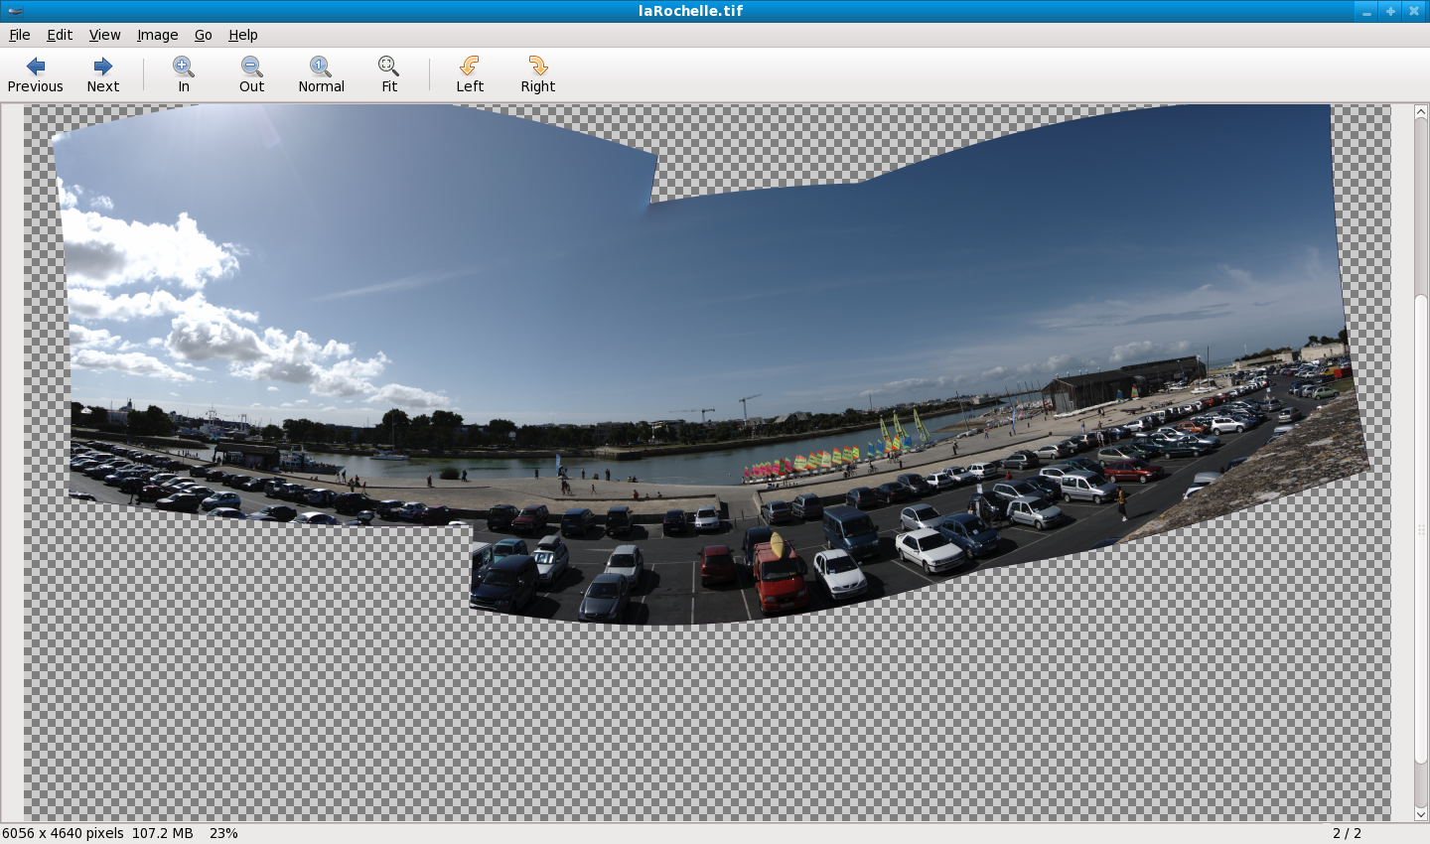This screenshot has width=1430, height=844.
Task: Zoom Out of the image
Action: [x=252, y=74]
